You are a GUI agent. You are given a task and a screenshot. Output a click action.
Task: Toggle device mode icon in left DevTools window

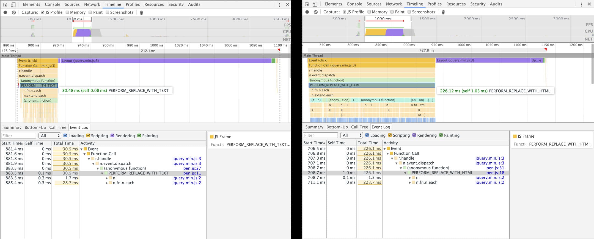(x=13, y=5)
